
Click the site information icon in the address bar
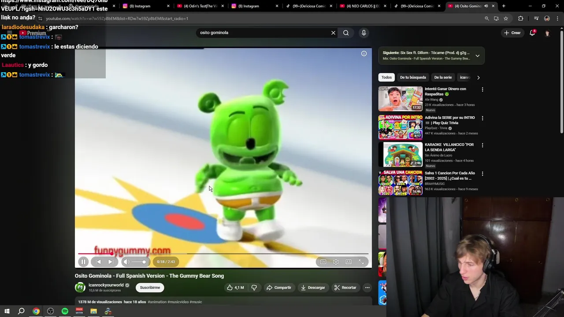tap(40, 18)
